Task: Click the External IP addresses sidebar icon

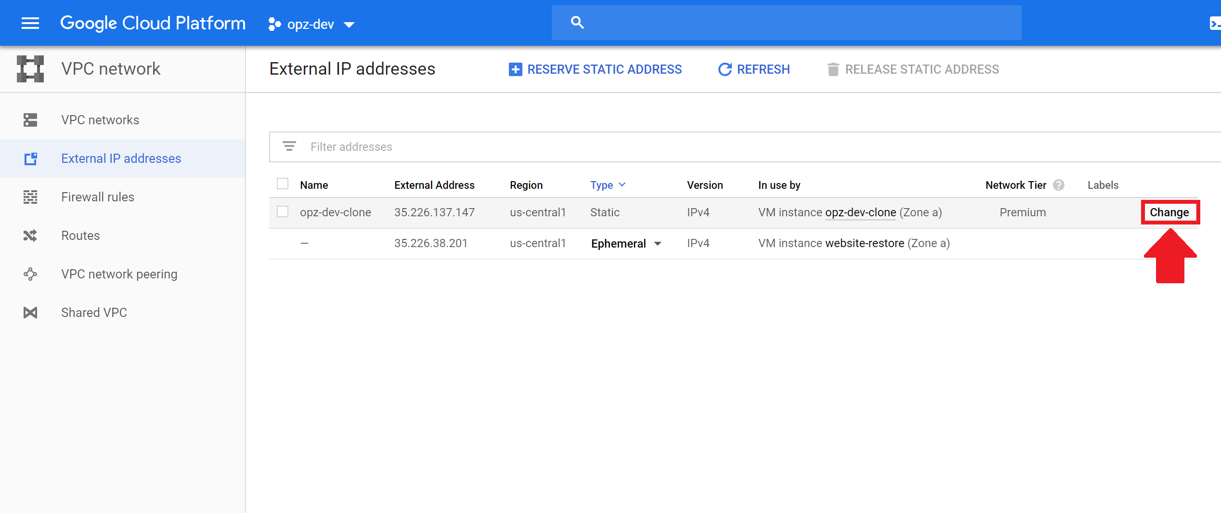Action: coord(30,158)
